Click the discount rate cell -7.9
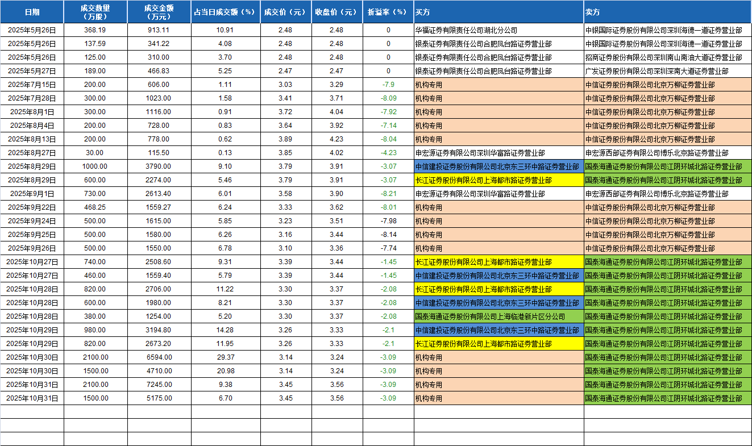 388,85
